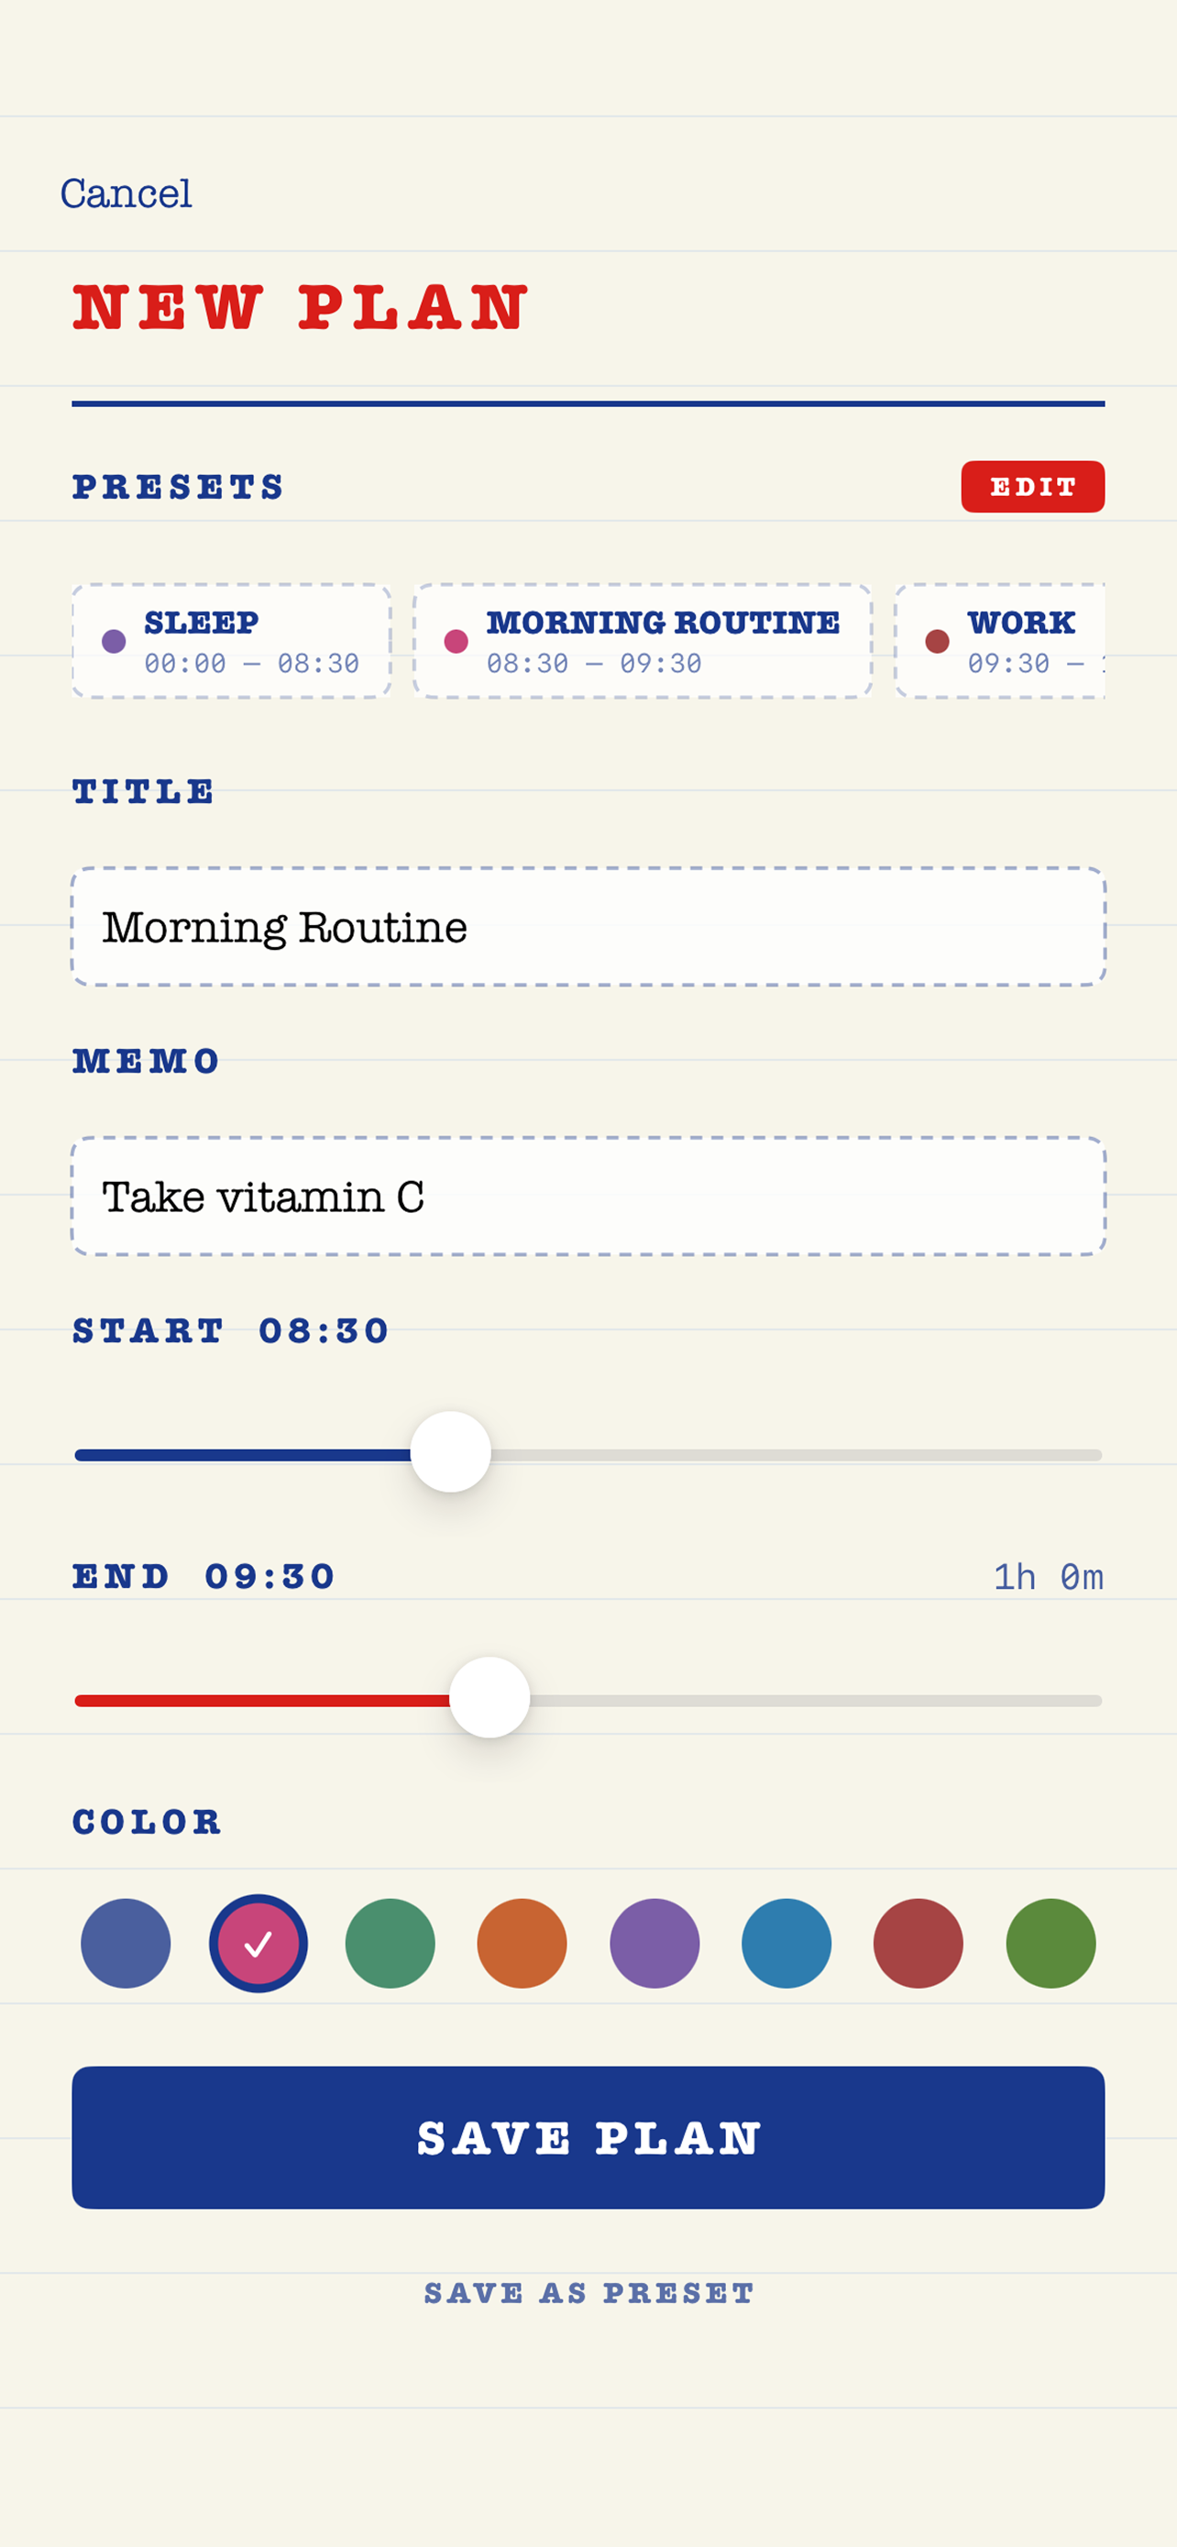The width and height of the screenshot is (1177, 2547).
Task: Select the bright blue color swatch
Action: tap(786, 1943)
